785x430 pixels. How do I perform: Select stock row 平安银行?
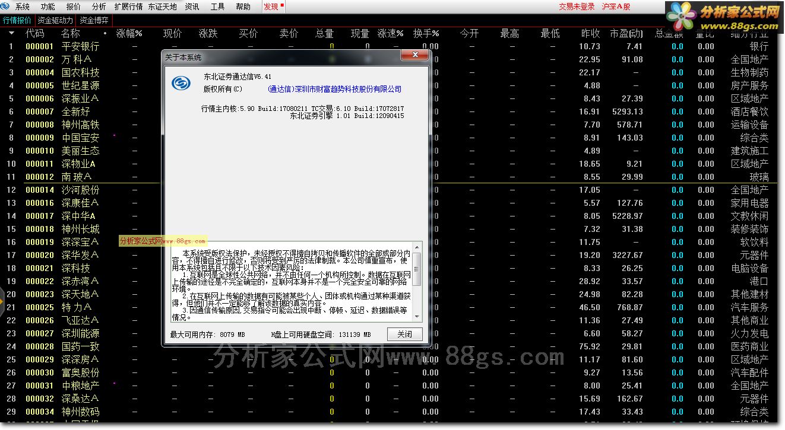(81, 46)
